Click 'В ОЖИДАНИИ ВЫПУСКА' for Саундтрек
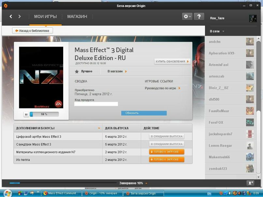This screenshot has width=263, height=197. pos(167,144)
